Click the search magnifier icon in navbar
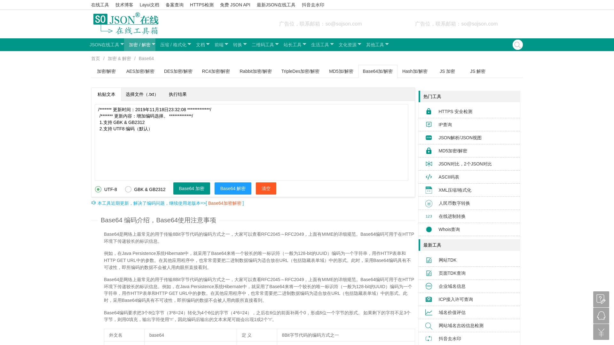Screen dimensions: 614x345 tap(517, 45)
